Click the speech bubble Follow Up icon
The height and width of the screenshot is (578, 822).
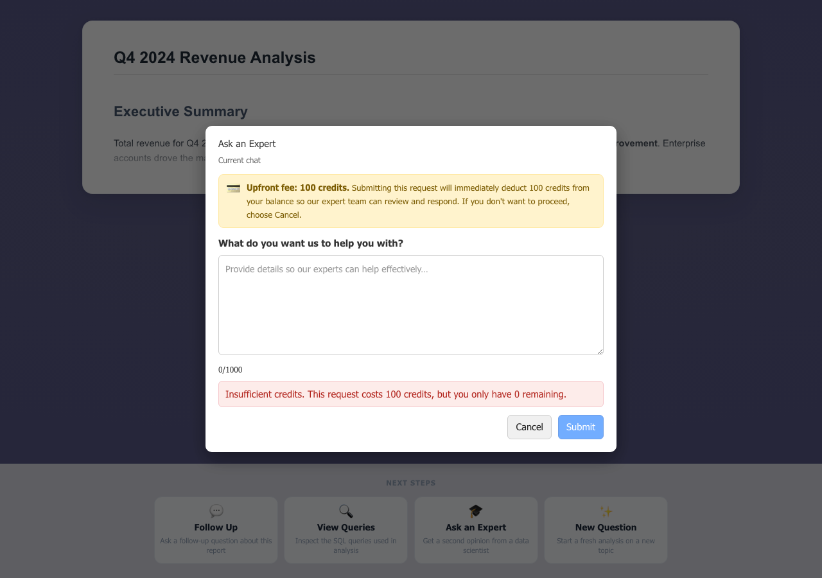click(x=216, y=511)
